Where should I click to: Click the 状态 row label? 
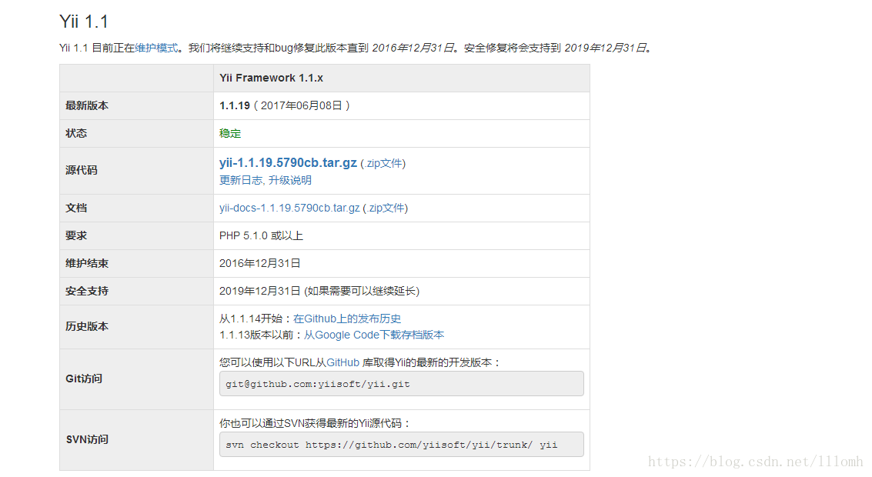[76, 133]
